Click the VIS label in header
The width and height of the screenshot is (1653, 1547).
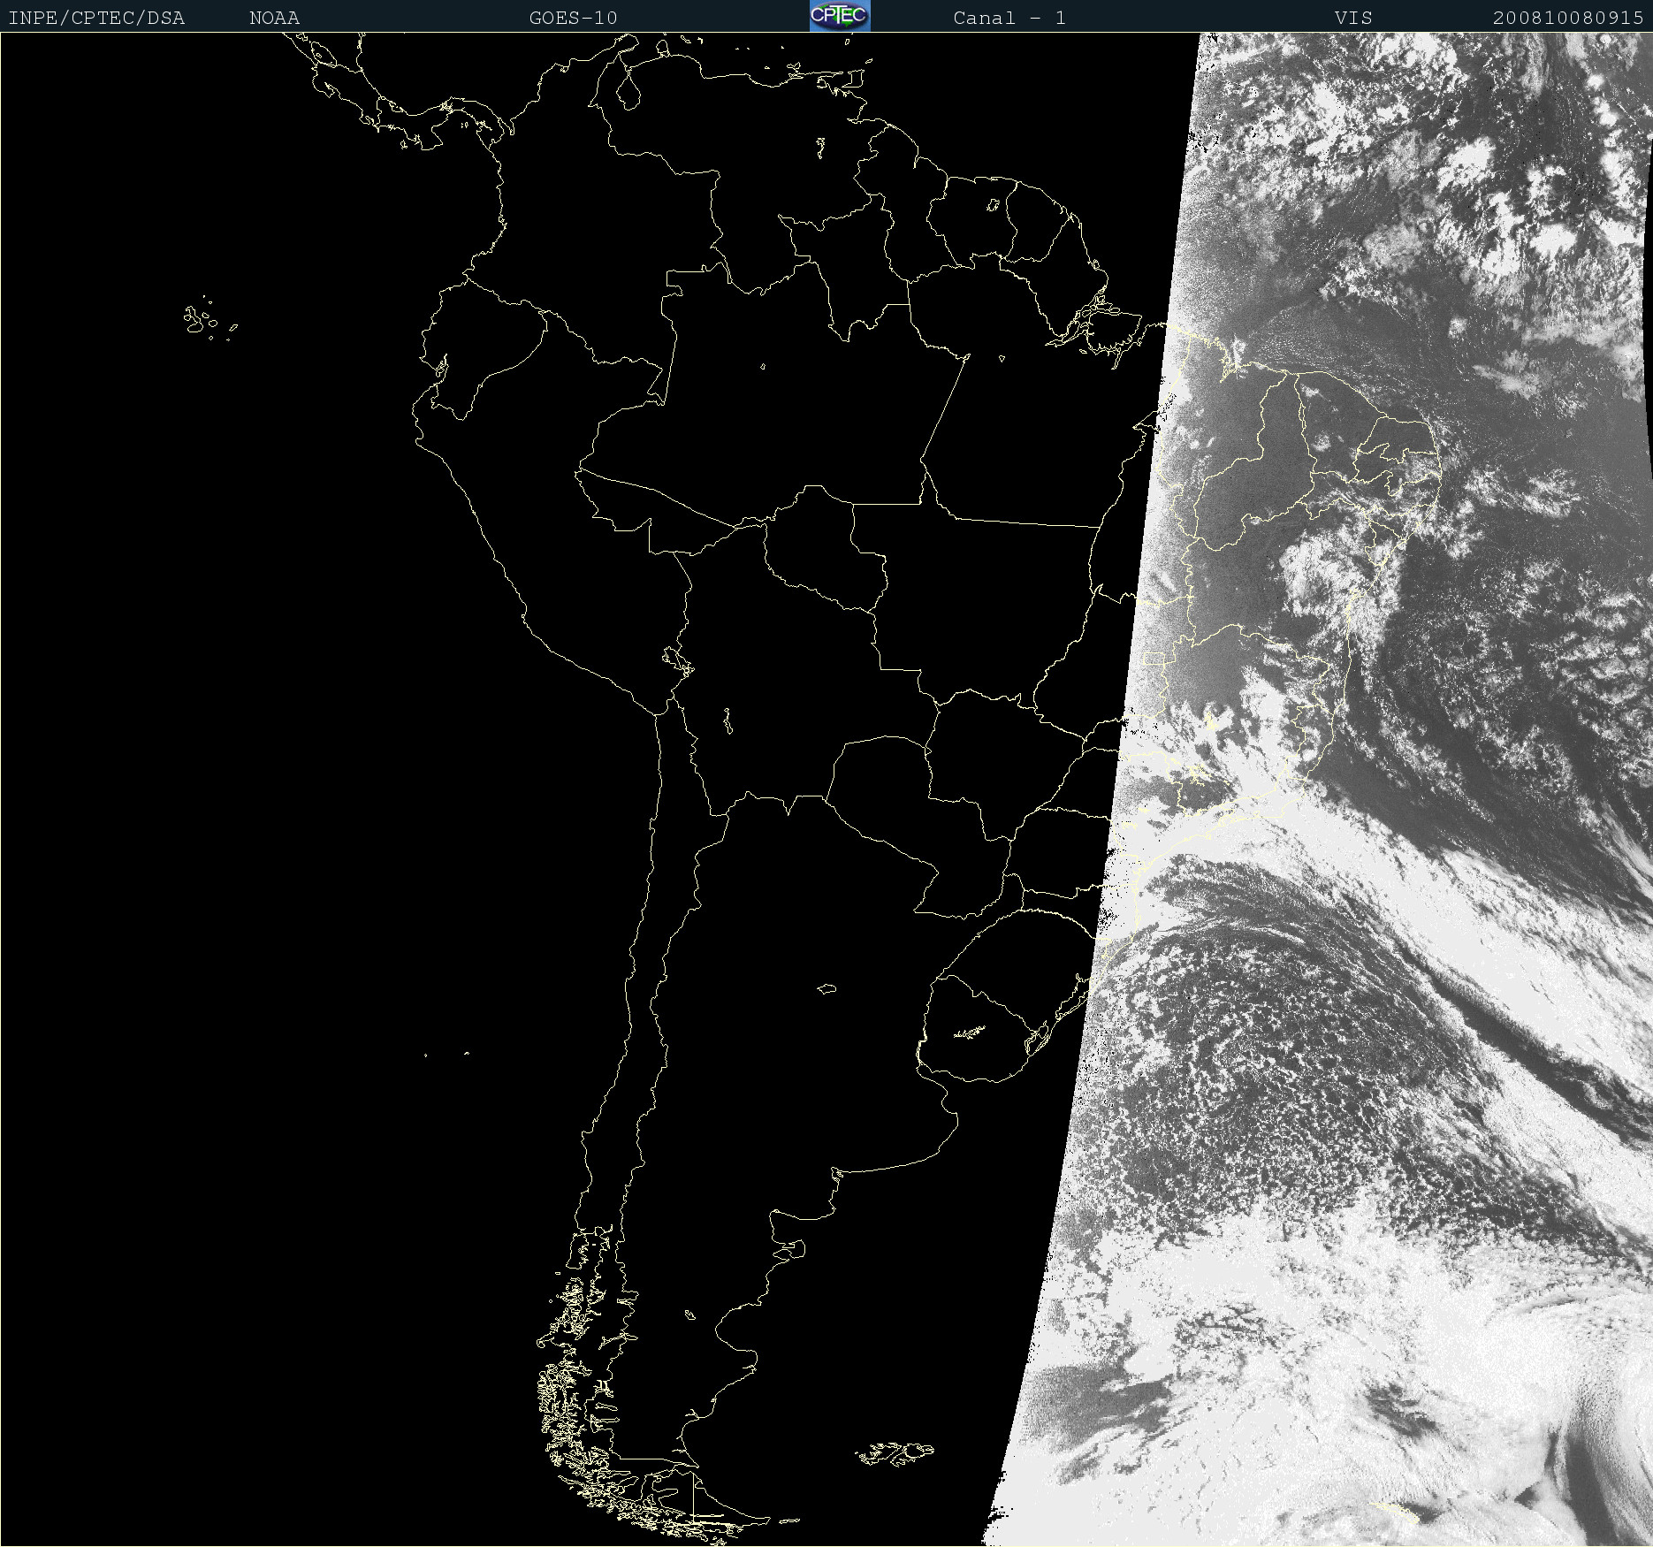(x=1353, y=18)
